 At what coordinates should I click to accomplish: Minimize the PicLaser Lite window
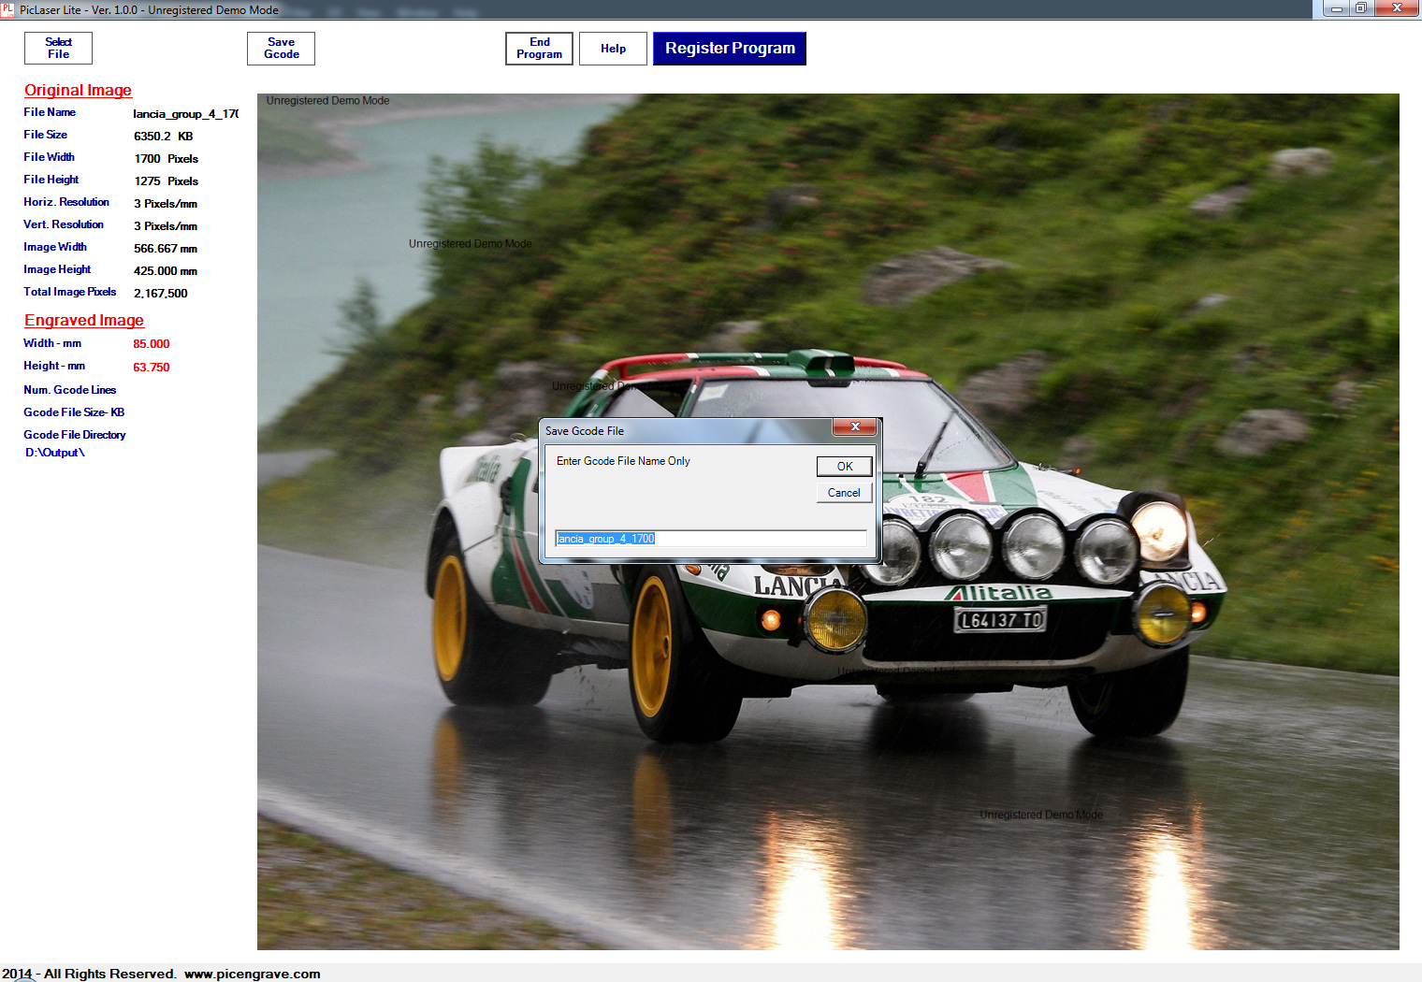1337,8
